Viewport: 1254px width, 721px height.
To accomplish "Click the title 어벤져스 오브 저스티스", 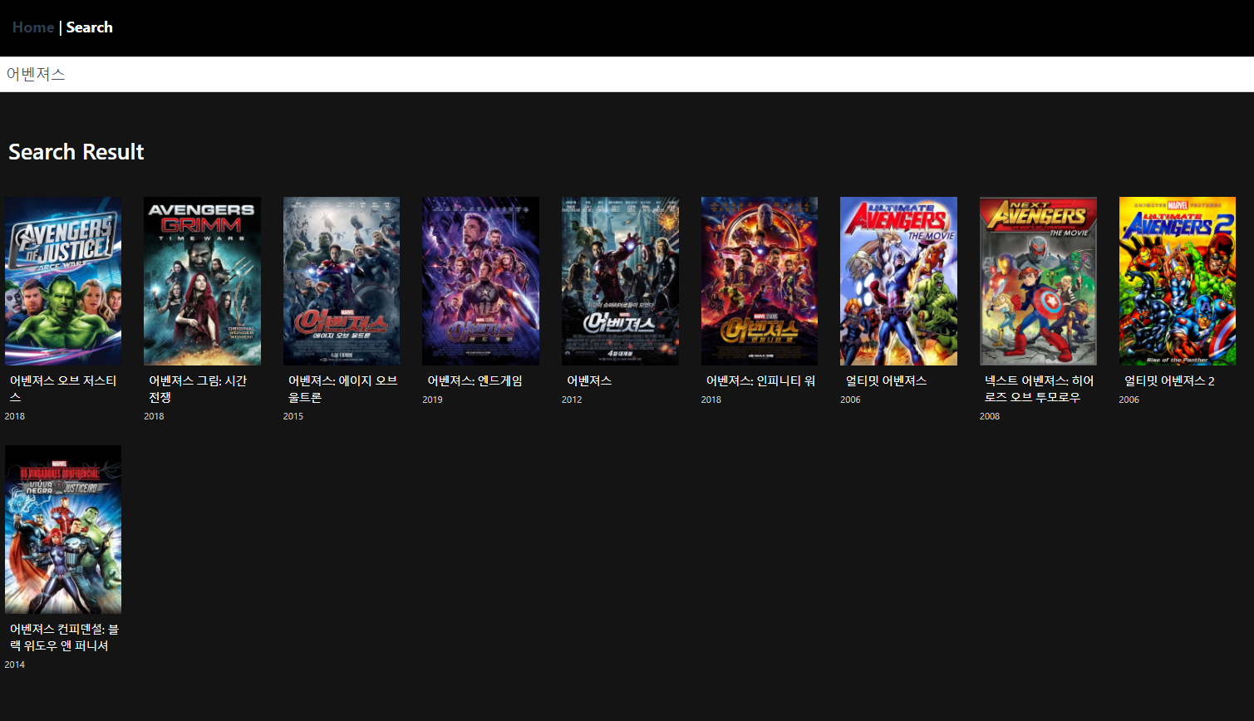I will click(x=63, y=389).
